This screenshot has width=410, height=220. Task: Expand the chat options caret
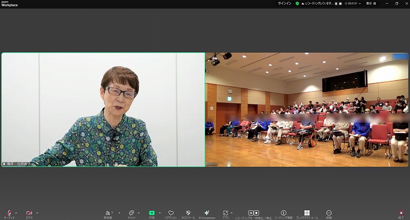[x=139, y=212]
